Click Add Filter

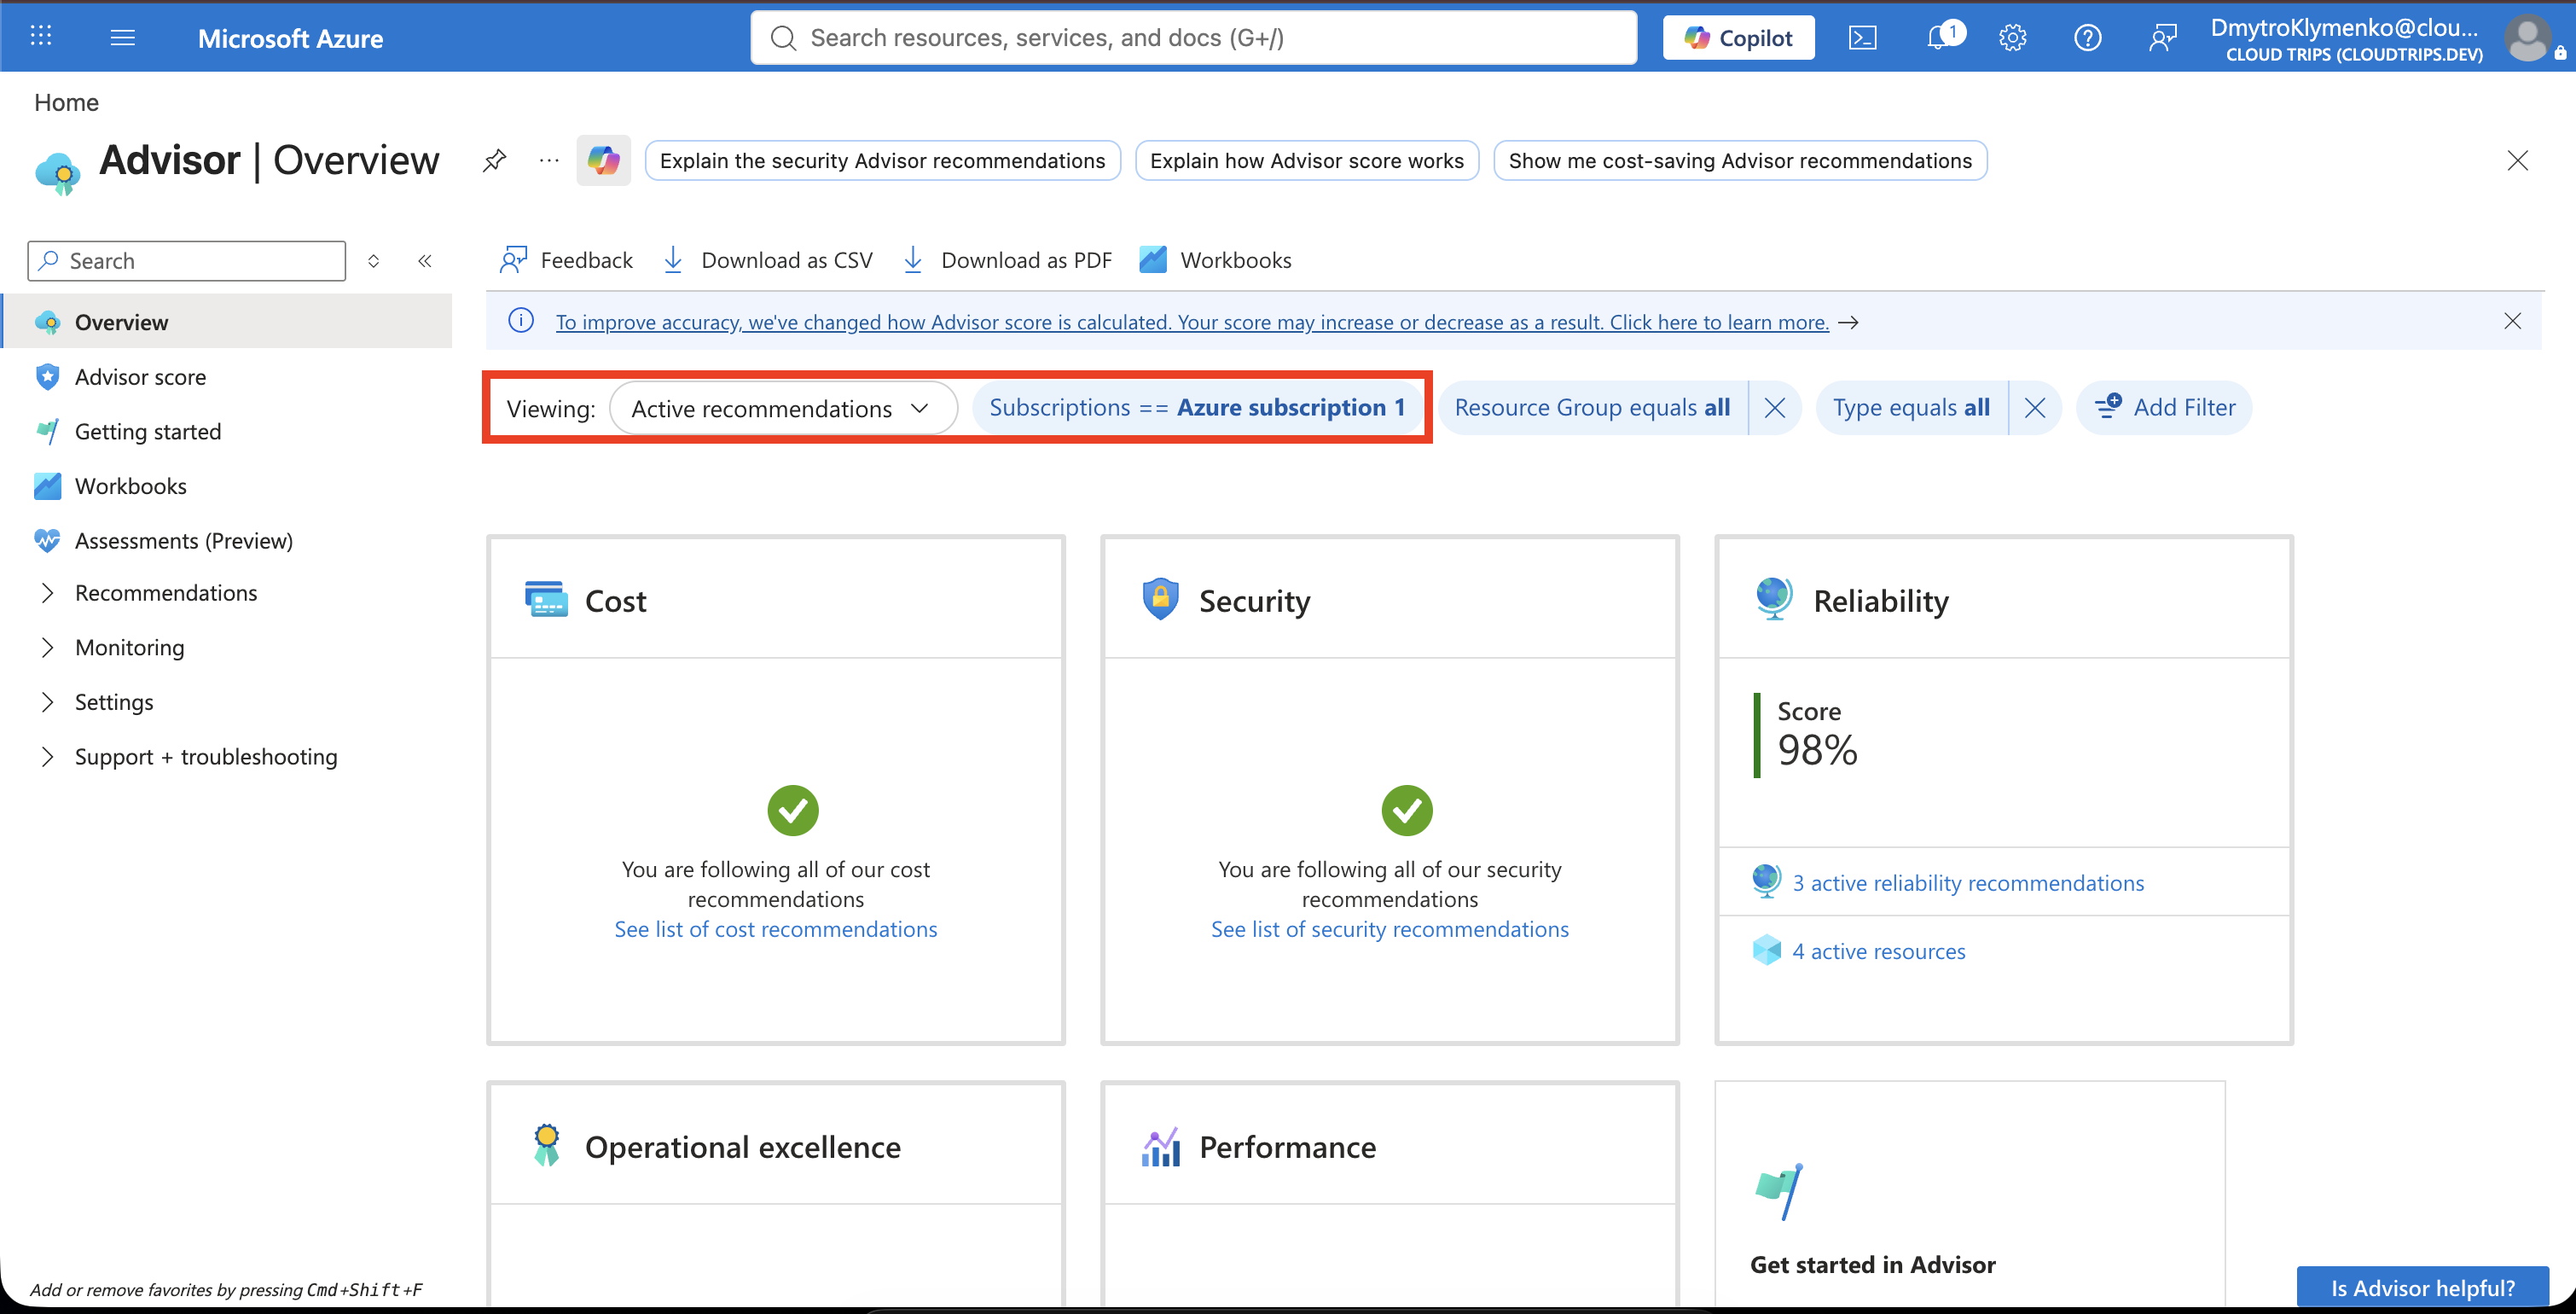pos(2164,408)
